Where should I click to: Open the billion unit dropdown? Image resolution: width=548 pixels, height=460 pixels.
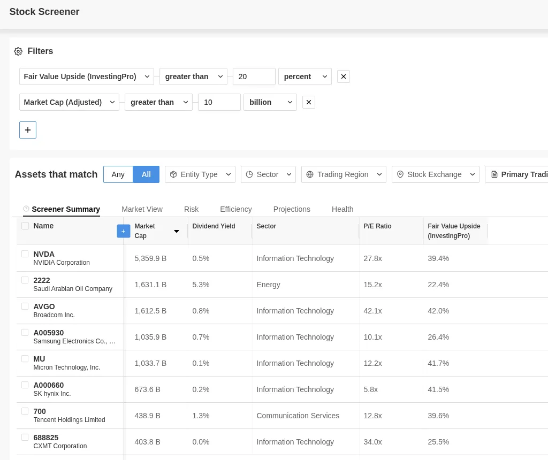point(270,102)
